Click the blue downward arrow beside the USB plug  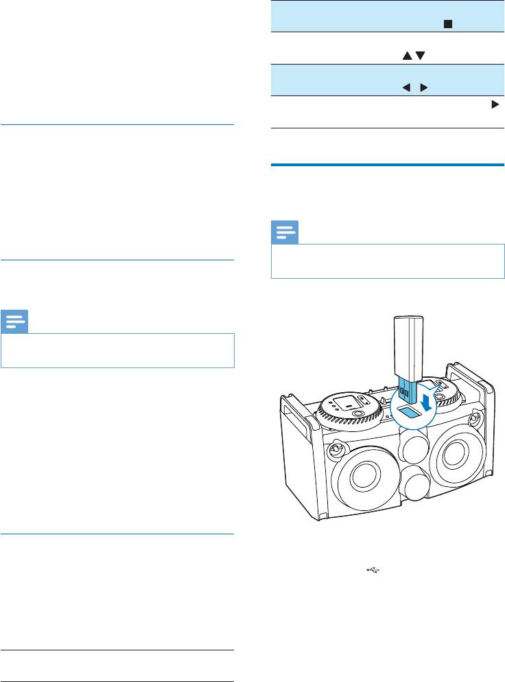pos(427,402)
